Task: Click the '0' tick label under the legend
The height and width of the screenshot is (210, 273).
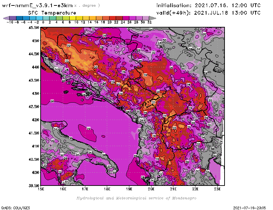Action: pyautogui.click(x=43, y=22)
